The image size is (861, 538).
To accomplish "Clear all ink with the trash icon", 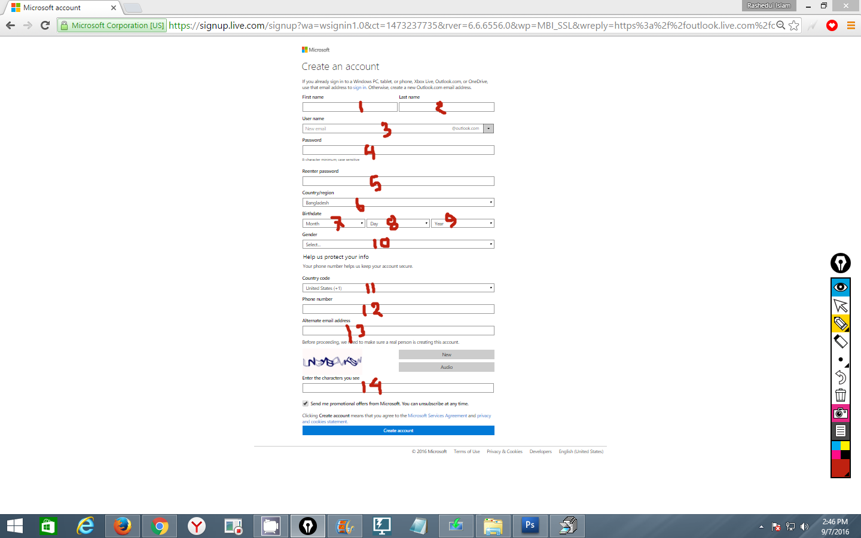I will tap(841, 395).
